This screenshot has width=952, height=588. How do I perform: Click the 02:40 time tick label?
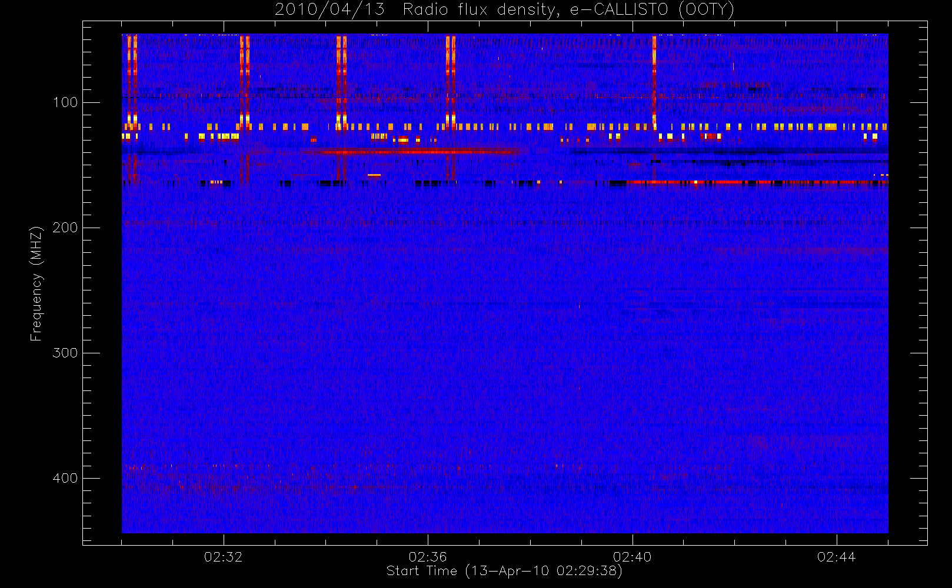(x=633, y=557)
